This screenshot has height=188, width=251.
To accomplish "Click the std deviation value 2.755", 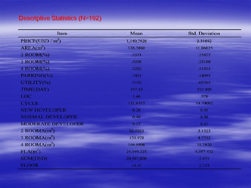I will [204, 165].
